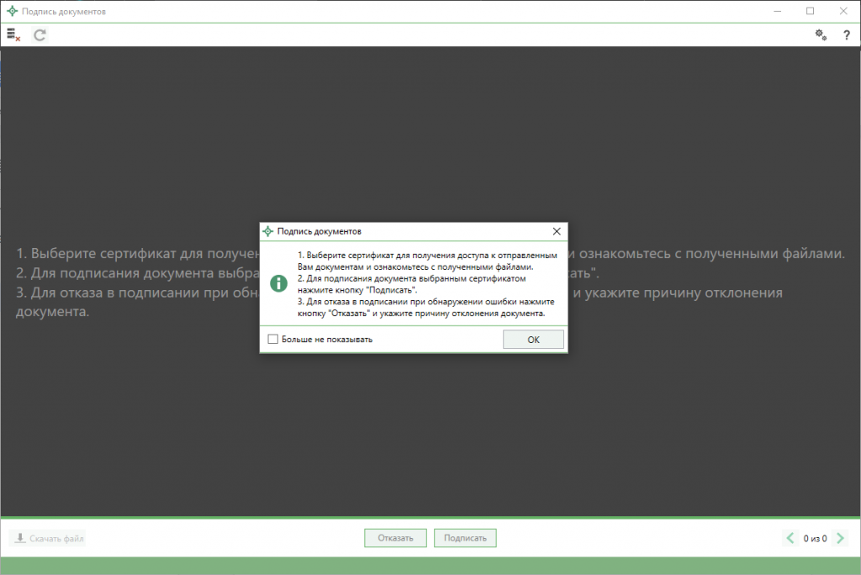
Task: Click the clear document list icon
Action: [13, 34]
